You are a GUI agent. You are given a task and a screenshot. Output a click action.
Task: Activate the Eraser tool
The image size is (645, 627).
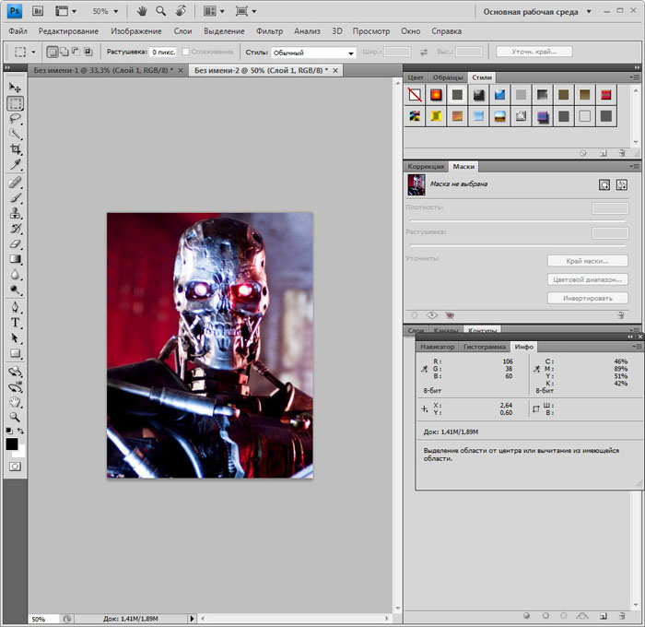[15, 244]
